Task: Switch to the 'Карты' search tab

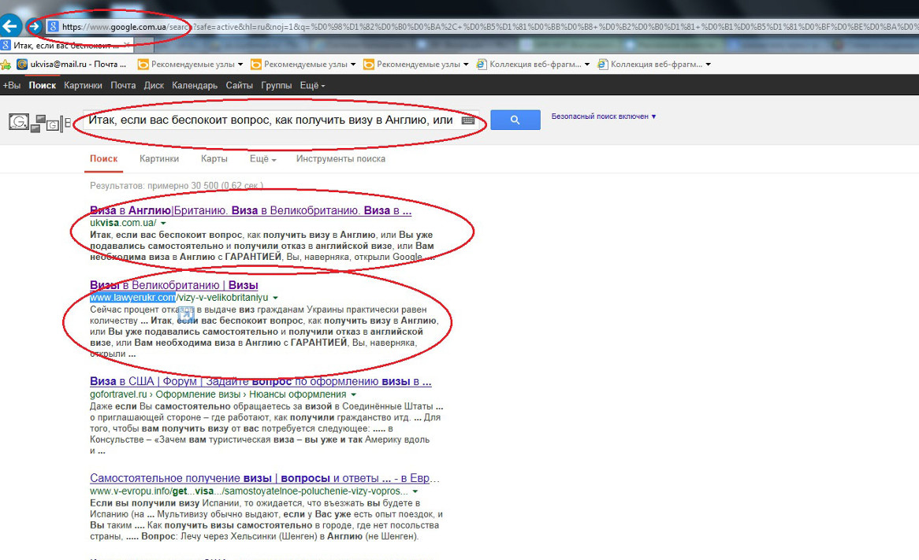Action: pos(214,159)
